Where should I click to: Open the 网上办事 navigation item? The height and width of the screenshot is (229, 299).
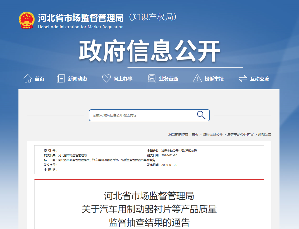123,79
